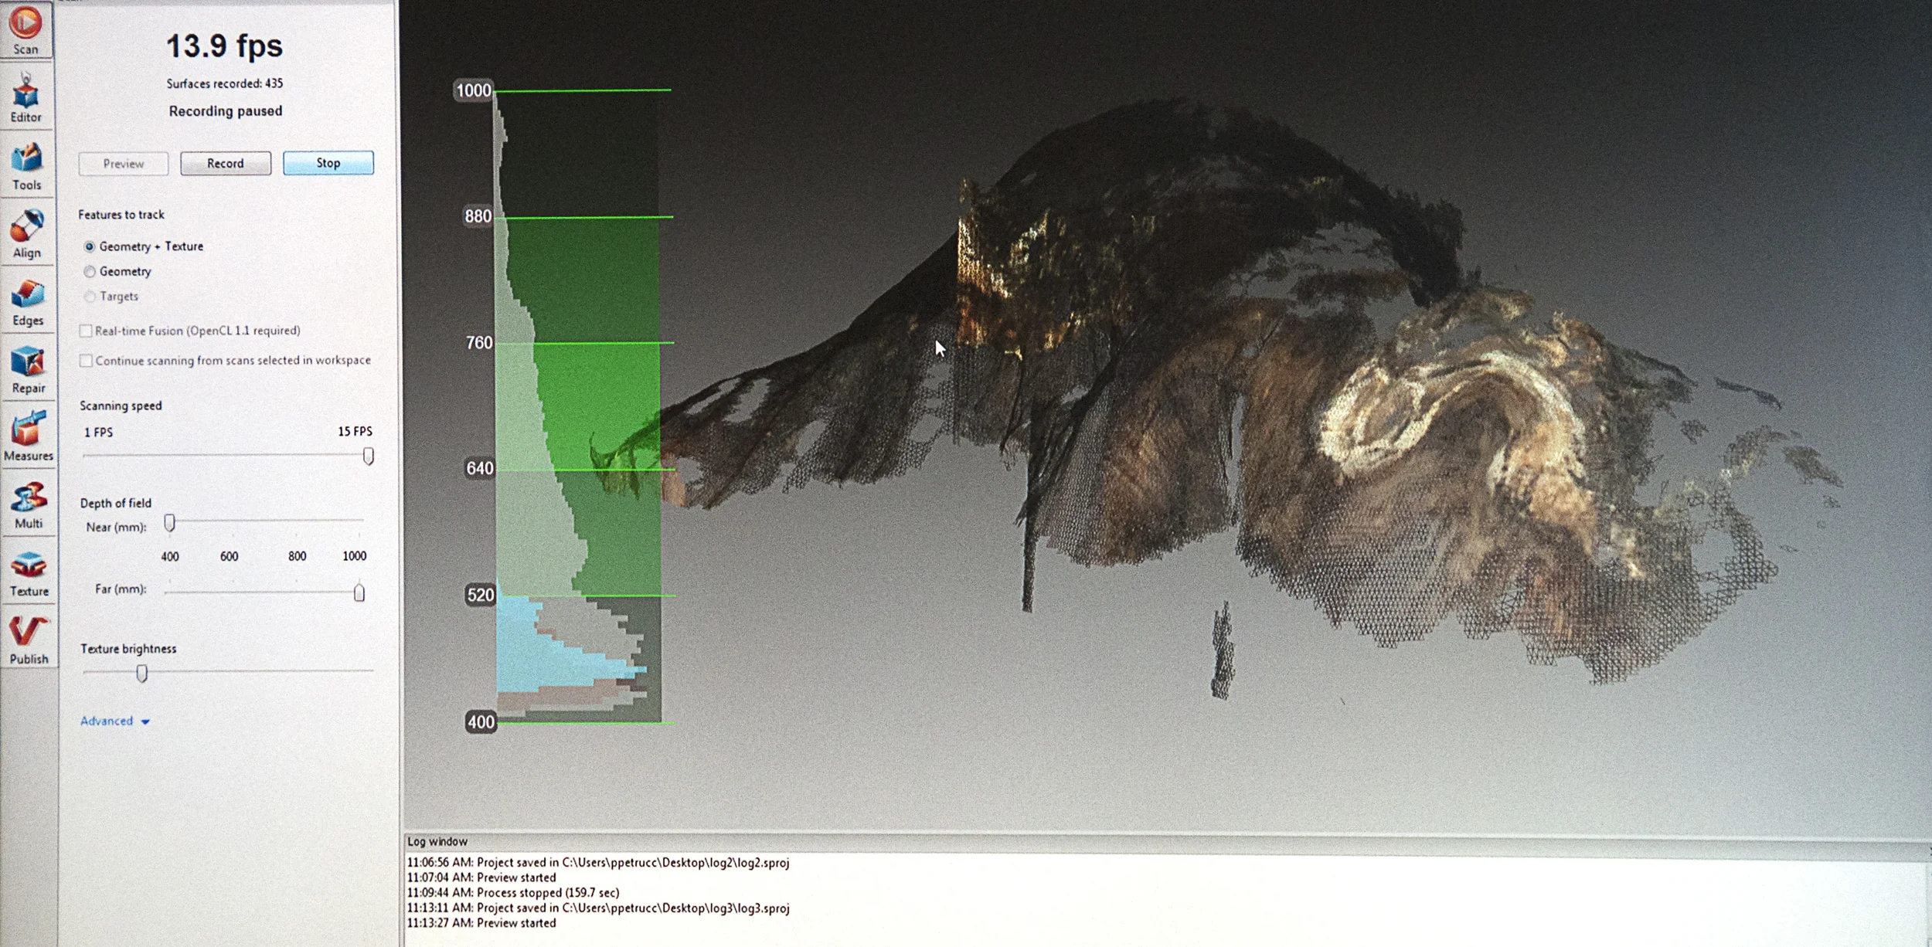Open the Measures tool

click(28, 436)
